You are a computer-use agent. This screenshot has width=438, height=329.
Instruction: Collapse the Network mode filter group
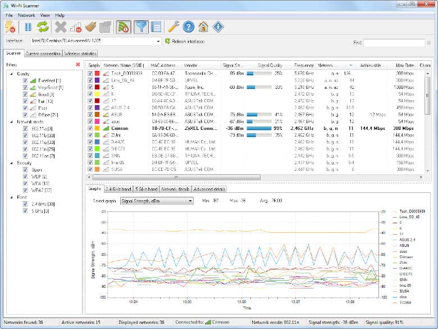pos(11,121)
